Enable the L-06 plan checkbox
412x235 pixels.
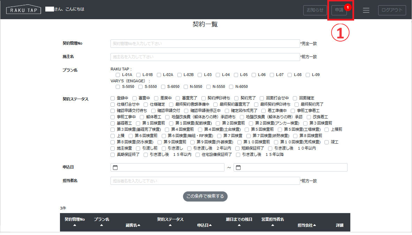[254, 75]
